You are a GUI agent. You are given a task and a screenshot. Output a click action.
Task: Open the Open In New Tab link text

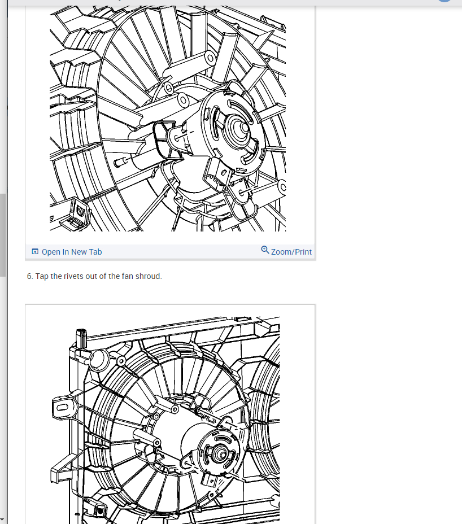tap(72, 252)
